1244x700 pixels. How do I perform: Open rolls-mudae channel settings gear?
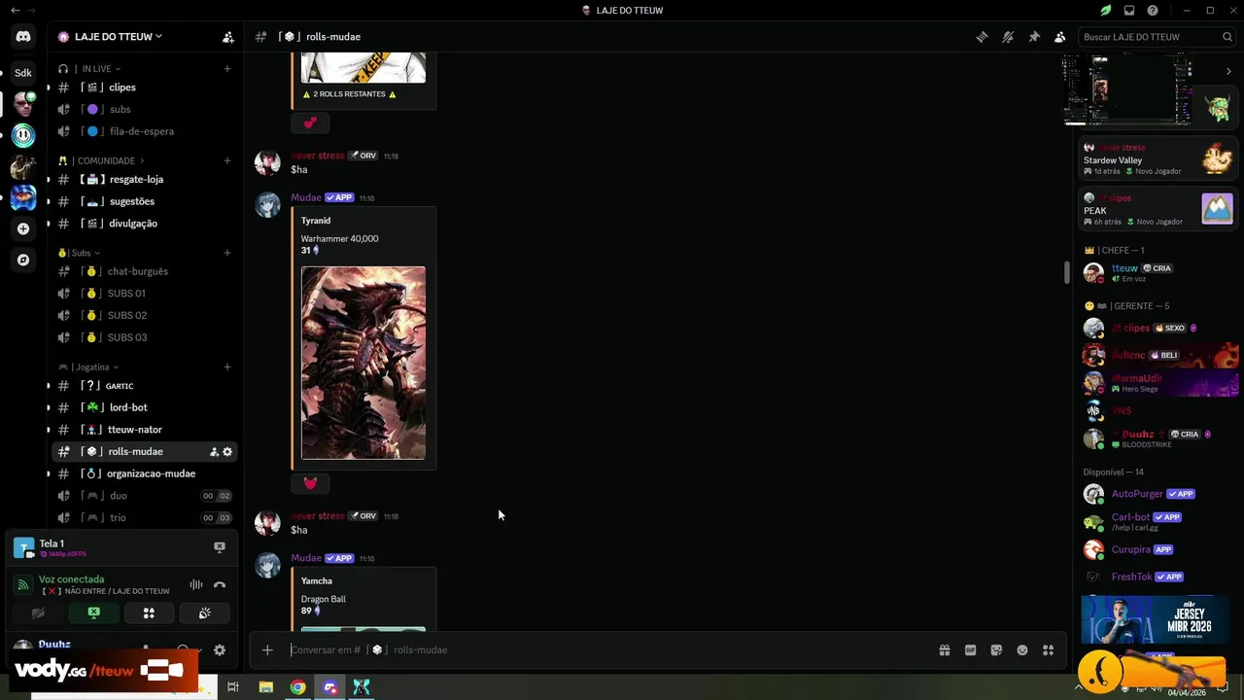227,452
